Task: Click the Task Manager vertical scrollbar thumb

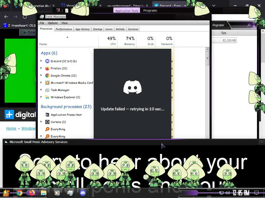Action: pyautogui.click(x=207, y=58)
